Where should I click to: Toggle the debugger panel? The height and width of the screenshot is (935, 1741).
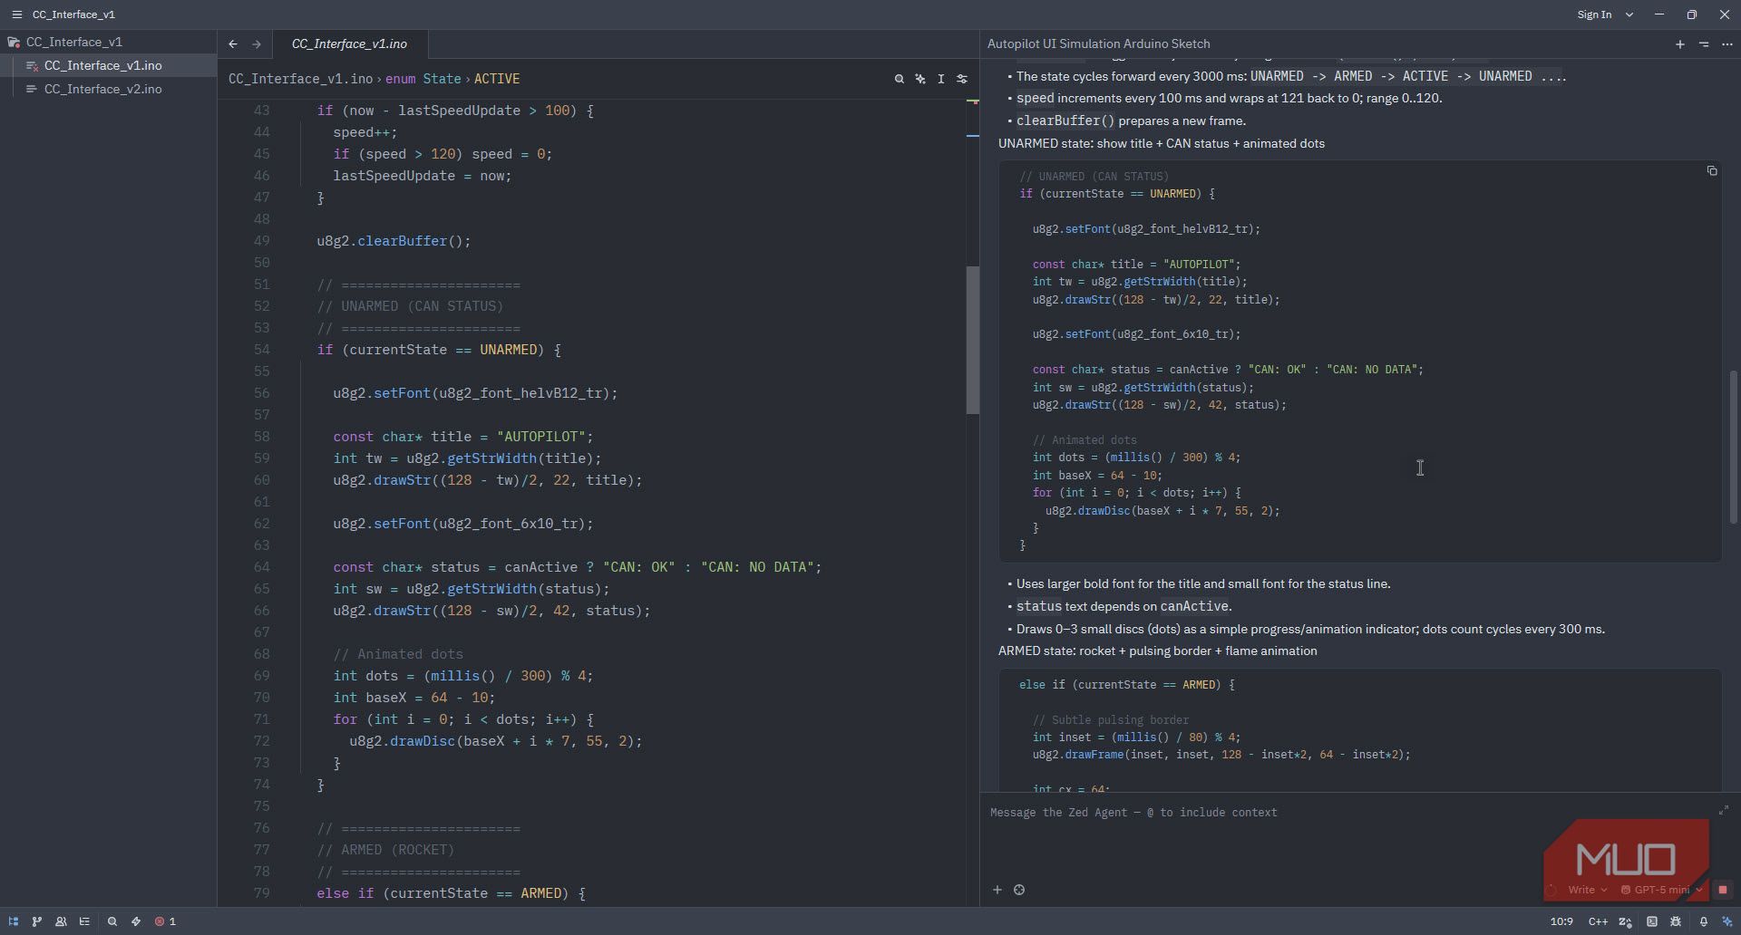pyautogui.click(x=1676, y=921)
